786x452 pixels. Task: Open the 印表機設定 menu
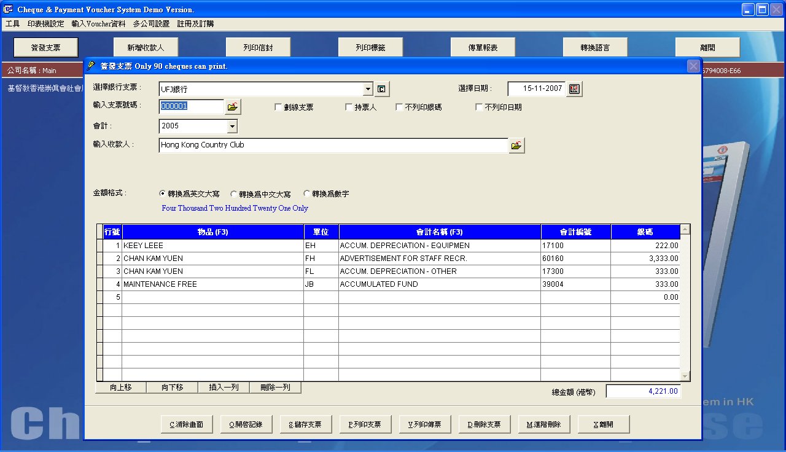click(45, 24)
